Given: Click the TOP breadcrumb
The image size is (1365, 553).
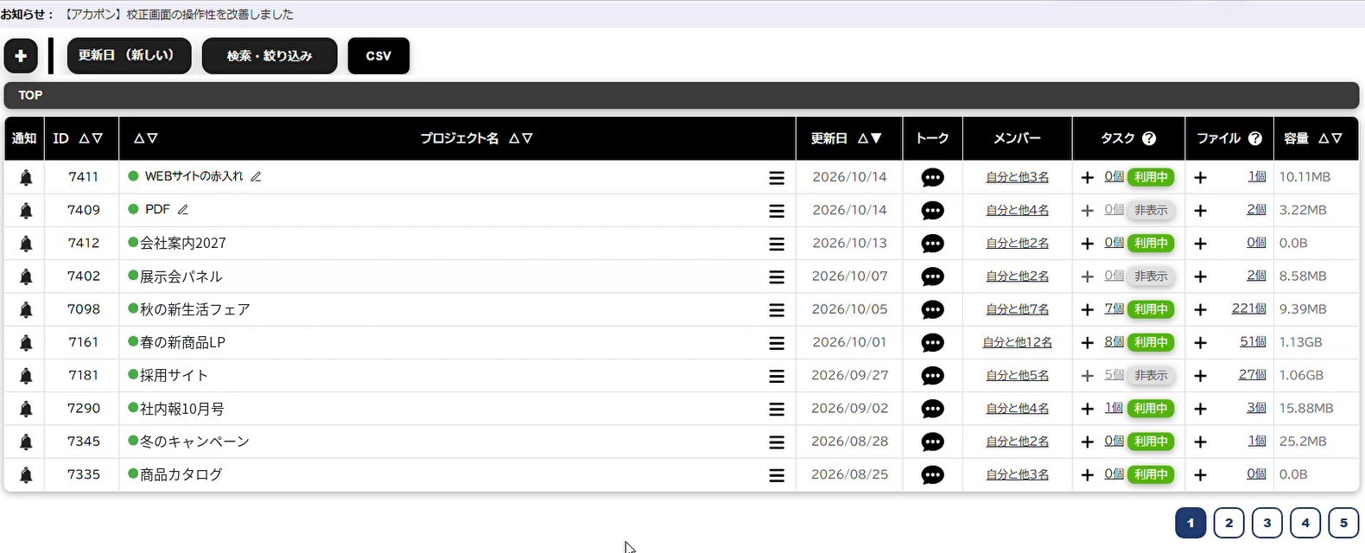Looking at the screenshot, I should pyautogui.click(x=30, y=95).
